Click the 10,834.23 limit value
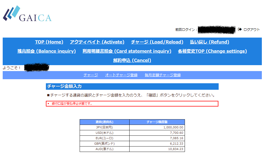The width and height of the screenshot is (264, 153). click(x=176, y=149)
